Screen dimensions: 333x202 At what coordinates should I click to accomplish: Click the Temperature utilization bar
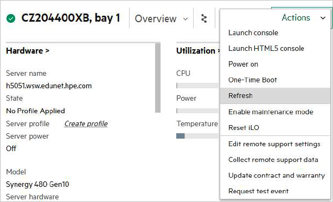[x=197, y=136]
